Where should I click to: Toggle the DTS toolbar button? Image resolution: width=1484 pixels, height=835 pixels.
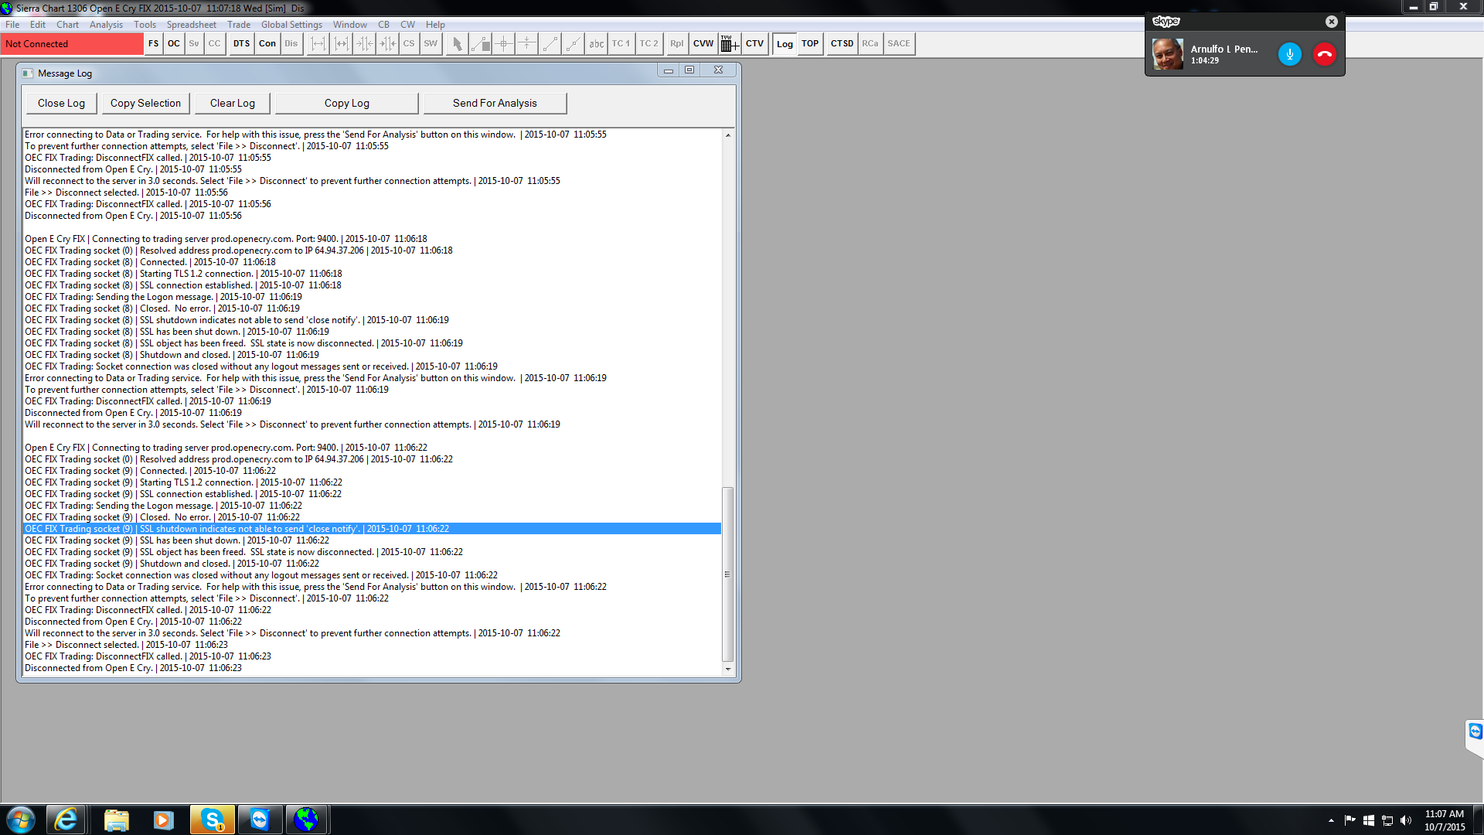(x=241, y=44)
